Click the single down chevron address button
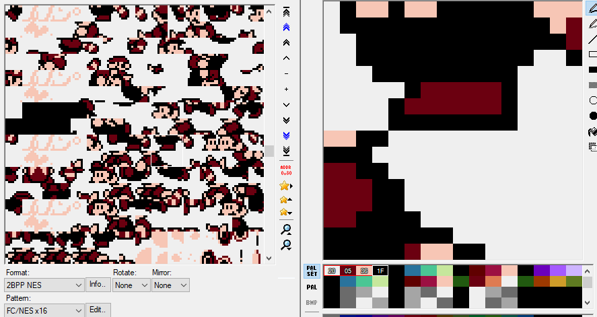 (286, 104)
